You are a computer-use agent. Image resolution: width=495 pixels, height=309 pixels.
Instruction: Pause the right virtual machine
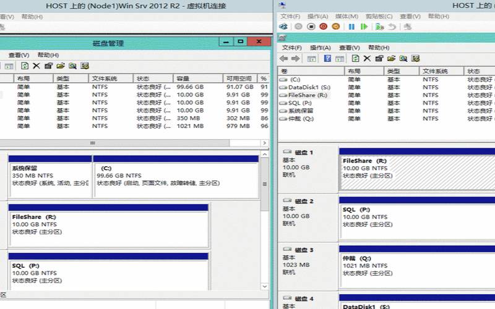tap(351, 27)
